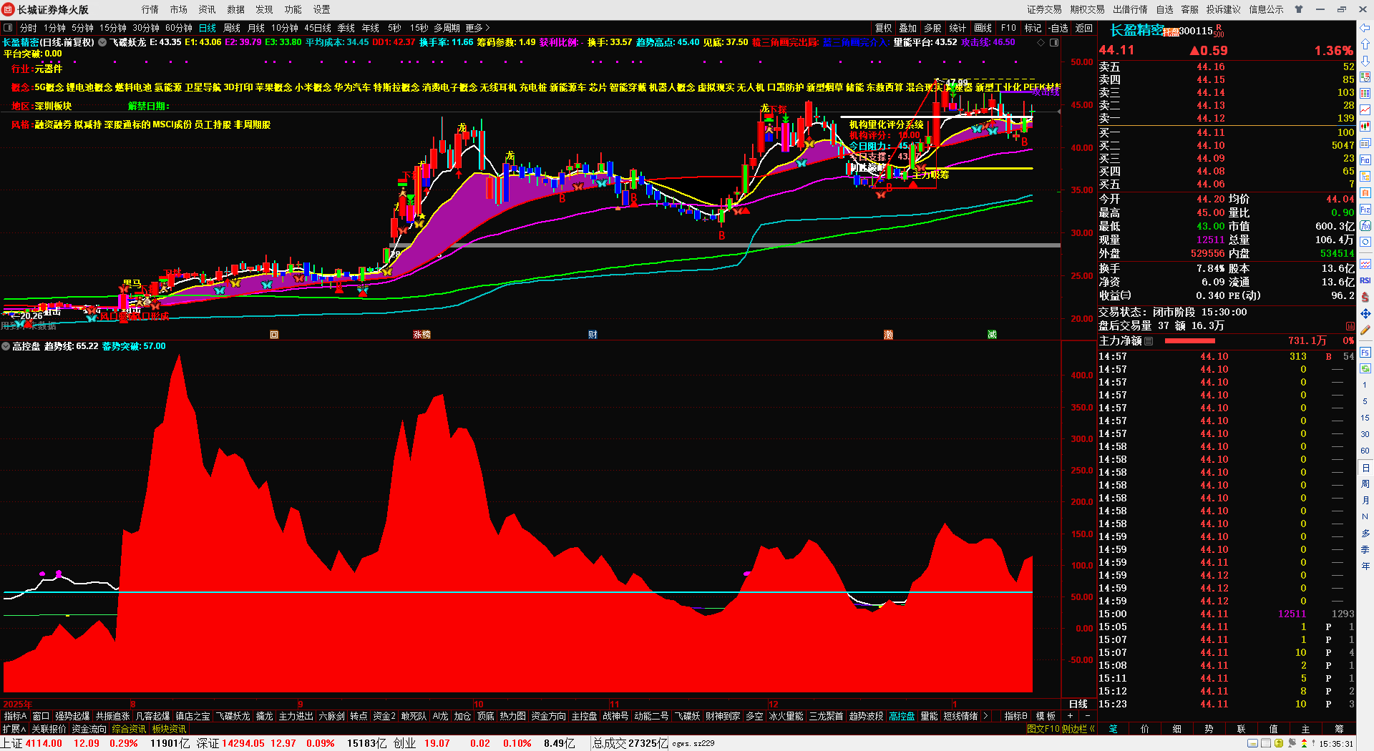Click the panel layout icon at chart header right
Image resolution: width=1374 pixels, height=751 pixels.
[x=1053, y=42]
